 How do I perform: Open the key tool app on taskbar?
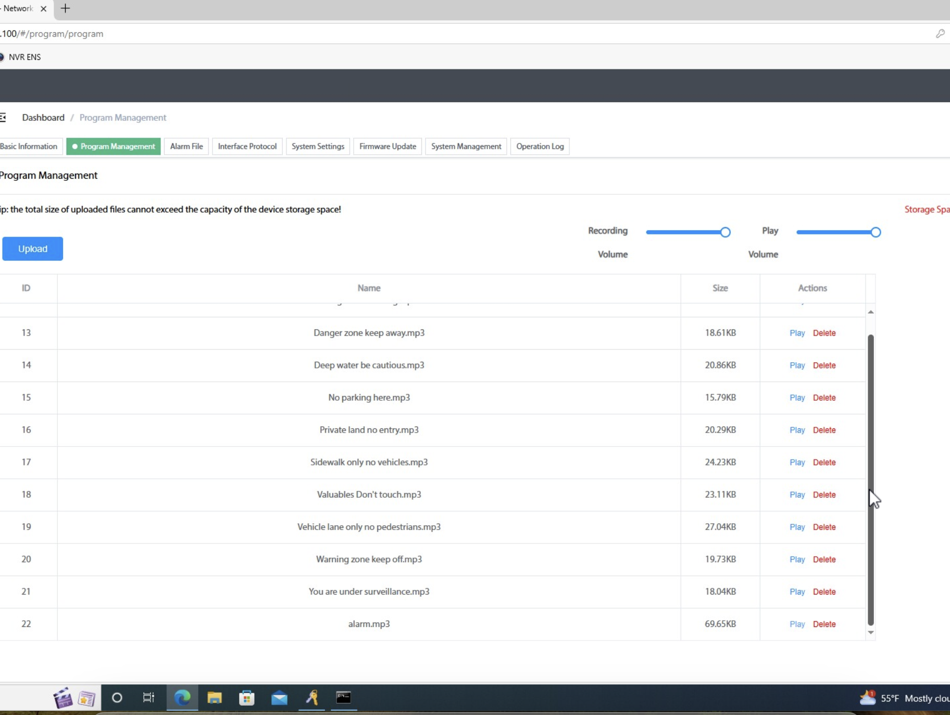coord(312,697)
